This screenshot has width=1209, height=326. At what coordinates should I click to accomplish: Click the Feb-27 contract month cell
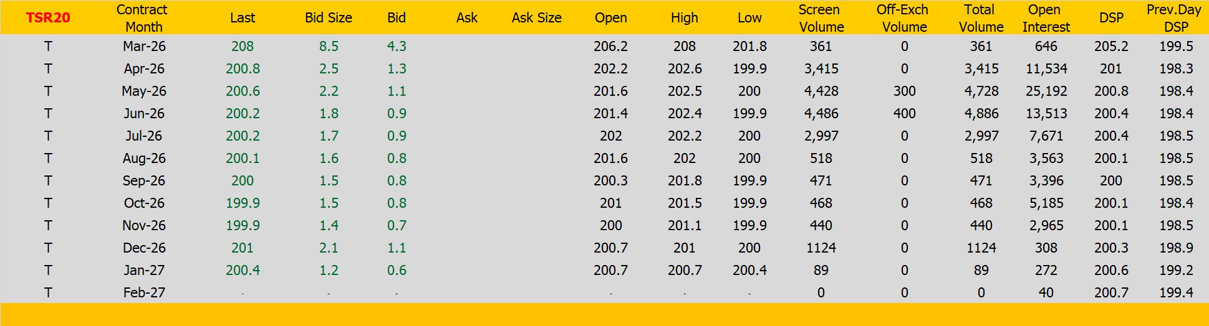pos(144,293)
